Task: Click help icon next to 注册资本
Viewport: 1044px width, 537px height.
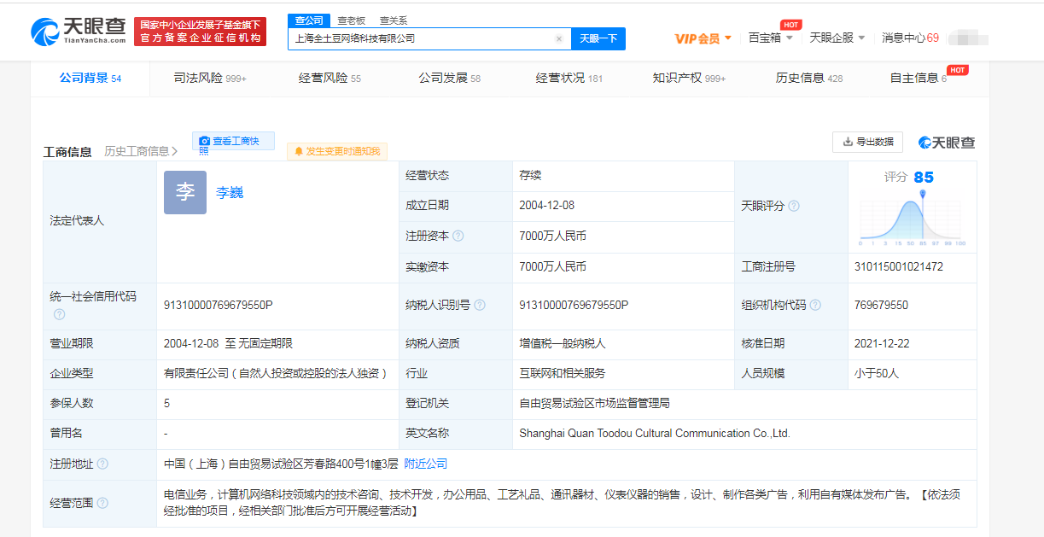Action: (x=458, y=236)
